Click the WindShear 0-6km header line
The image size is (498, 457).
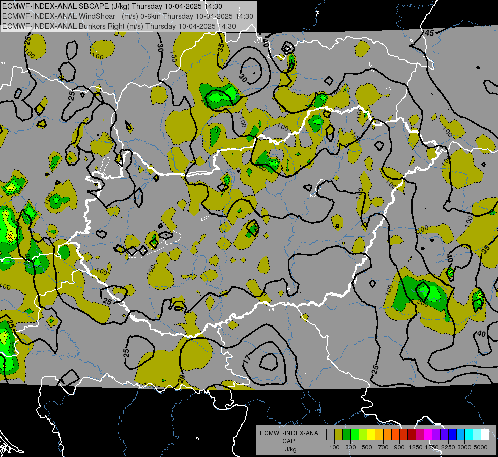(x=128, y=16)
